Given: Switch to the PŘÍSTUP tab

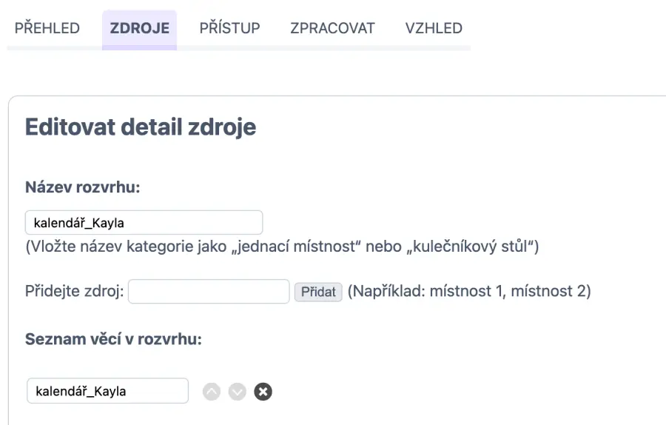Looking at the screenshot, I should click(x=229, y=28).
